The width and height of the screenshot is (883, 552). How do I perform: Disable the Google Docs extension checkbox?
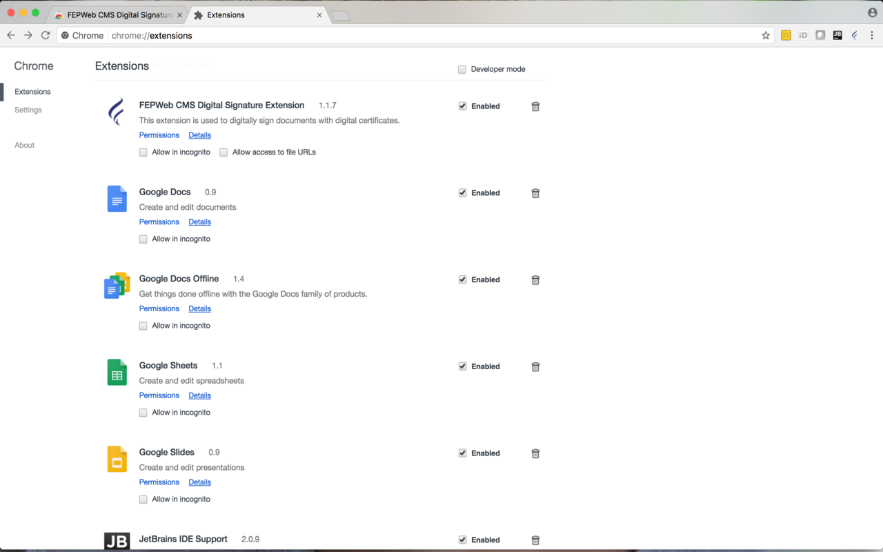(462, 193)
